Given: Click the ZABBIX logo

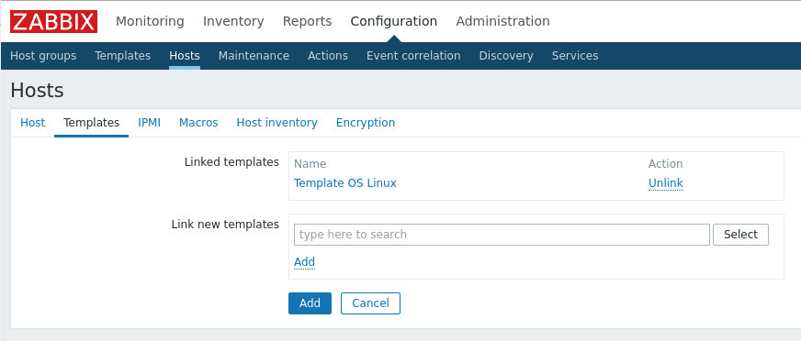Looking at the screenshot, I should pos(53,21).
